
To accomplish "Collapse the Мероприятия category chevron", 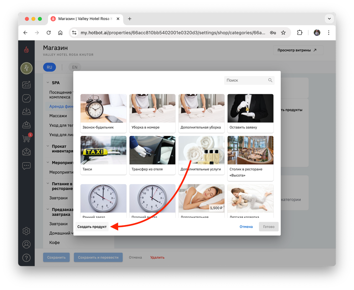I will coord(48,162).
